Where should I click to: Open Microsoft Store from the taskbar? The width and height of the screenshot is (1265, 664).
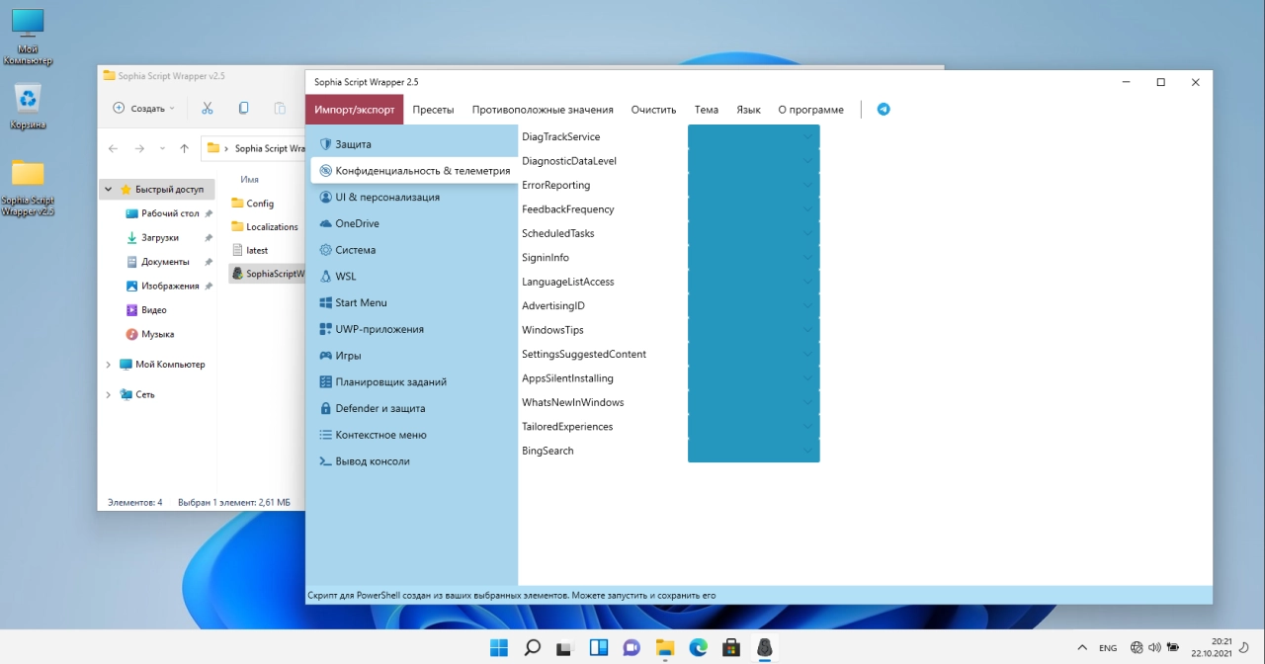click(x=731, y=648)
